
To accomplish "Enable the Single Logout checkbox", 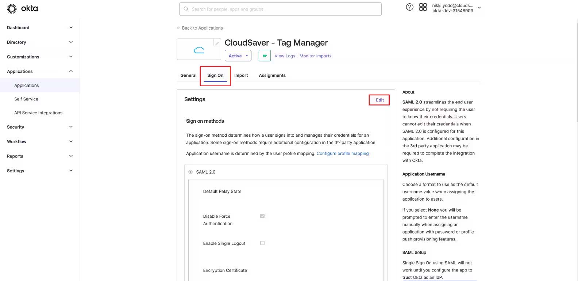I will click(262, 243).
